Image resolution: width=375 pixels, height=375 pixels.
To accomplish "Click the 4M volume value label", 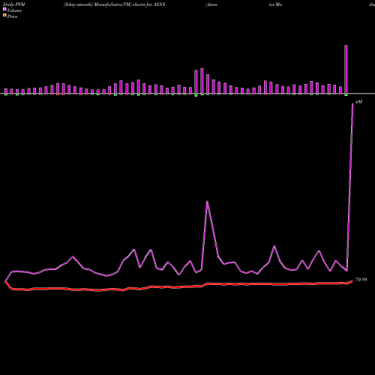I will [x=358, y=102].
